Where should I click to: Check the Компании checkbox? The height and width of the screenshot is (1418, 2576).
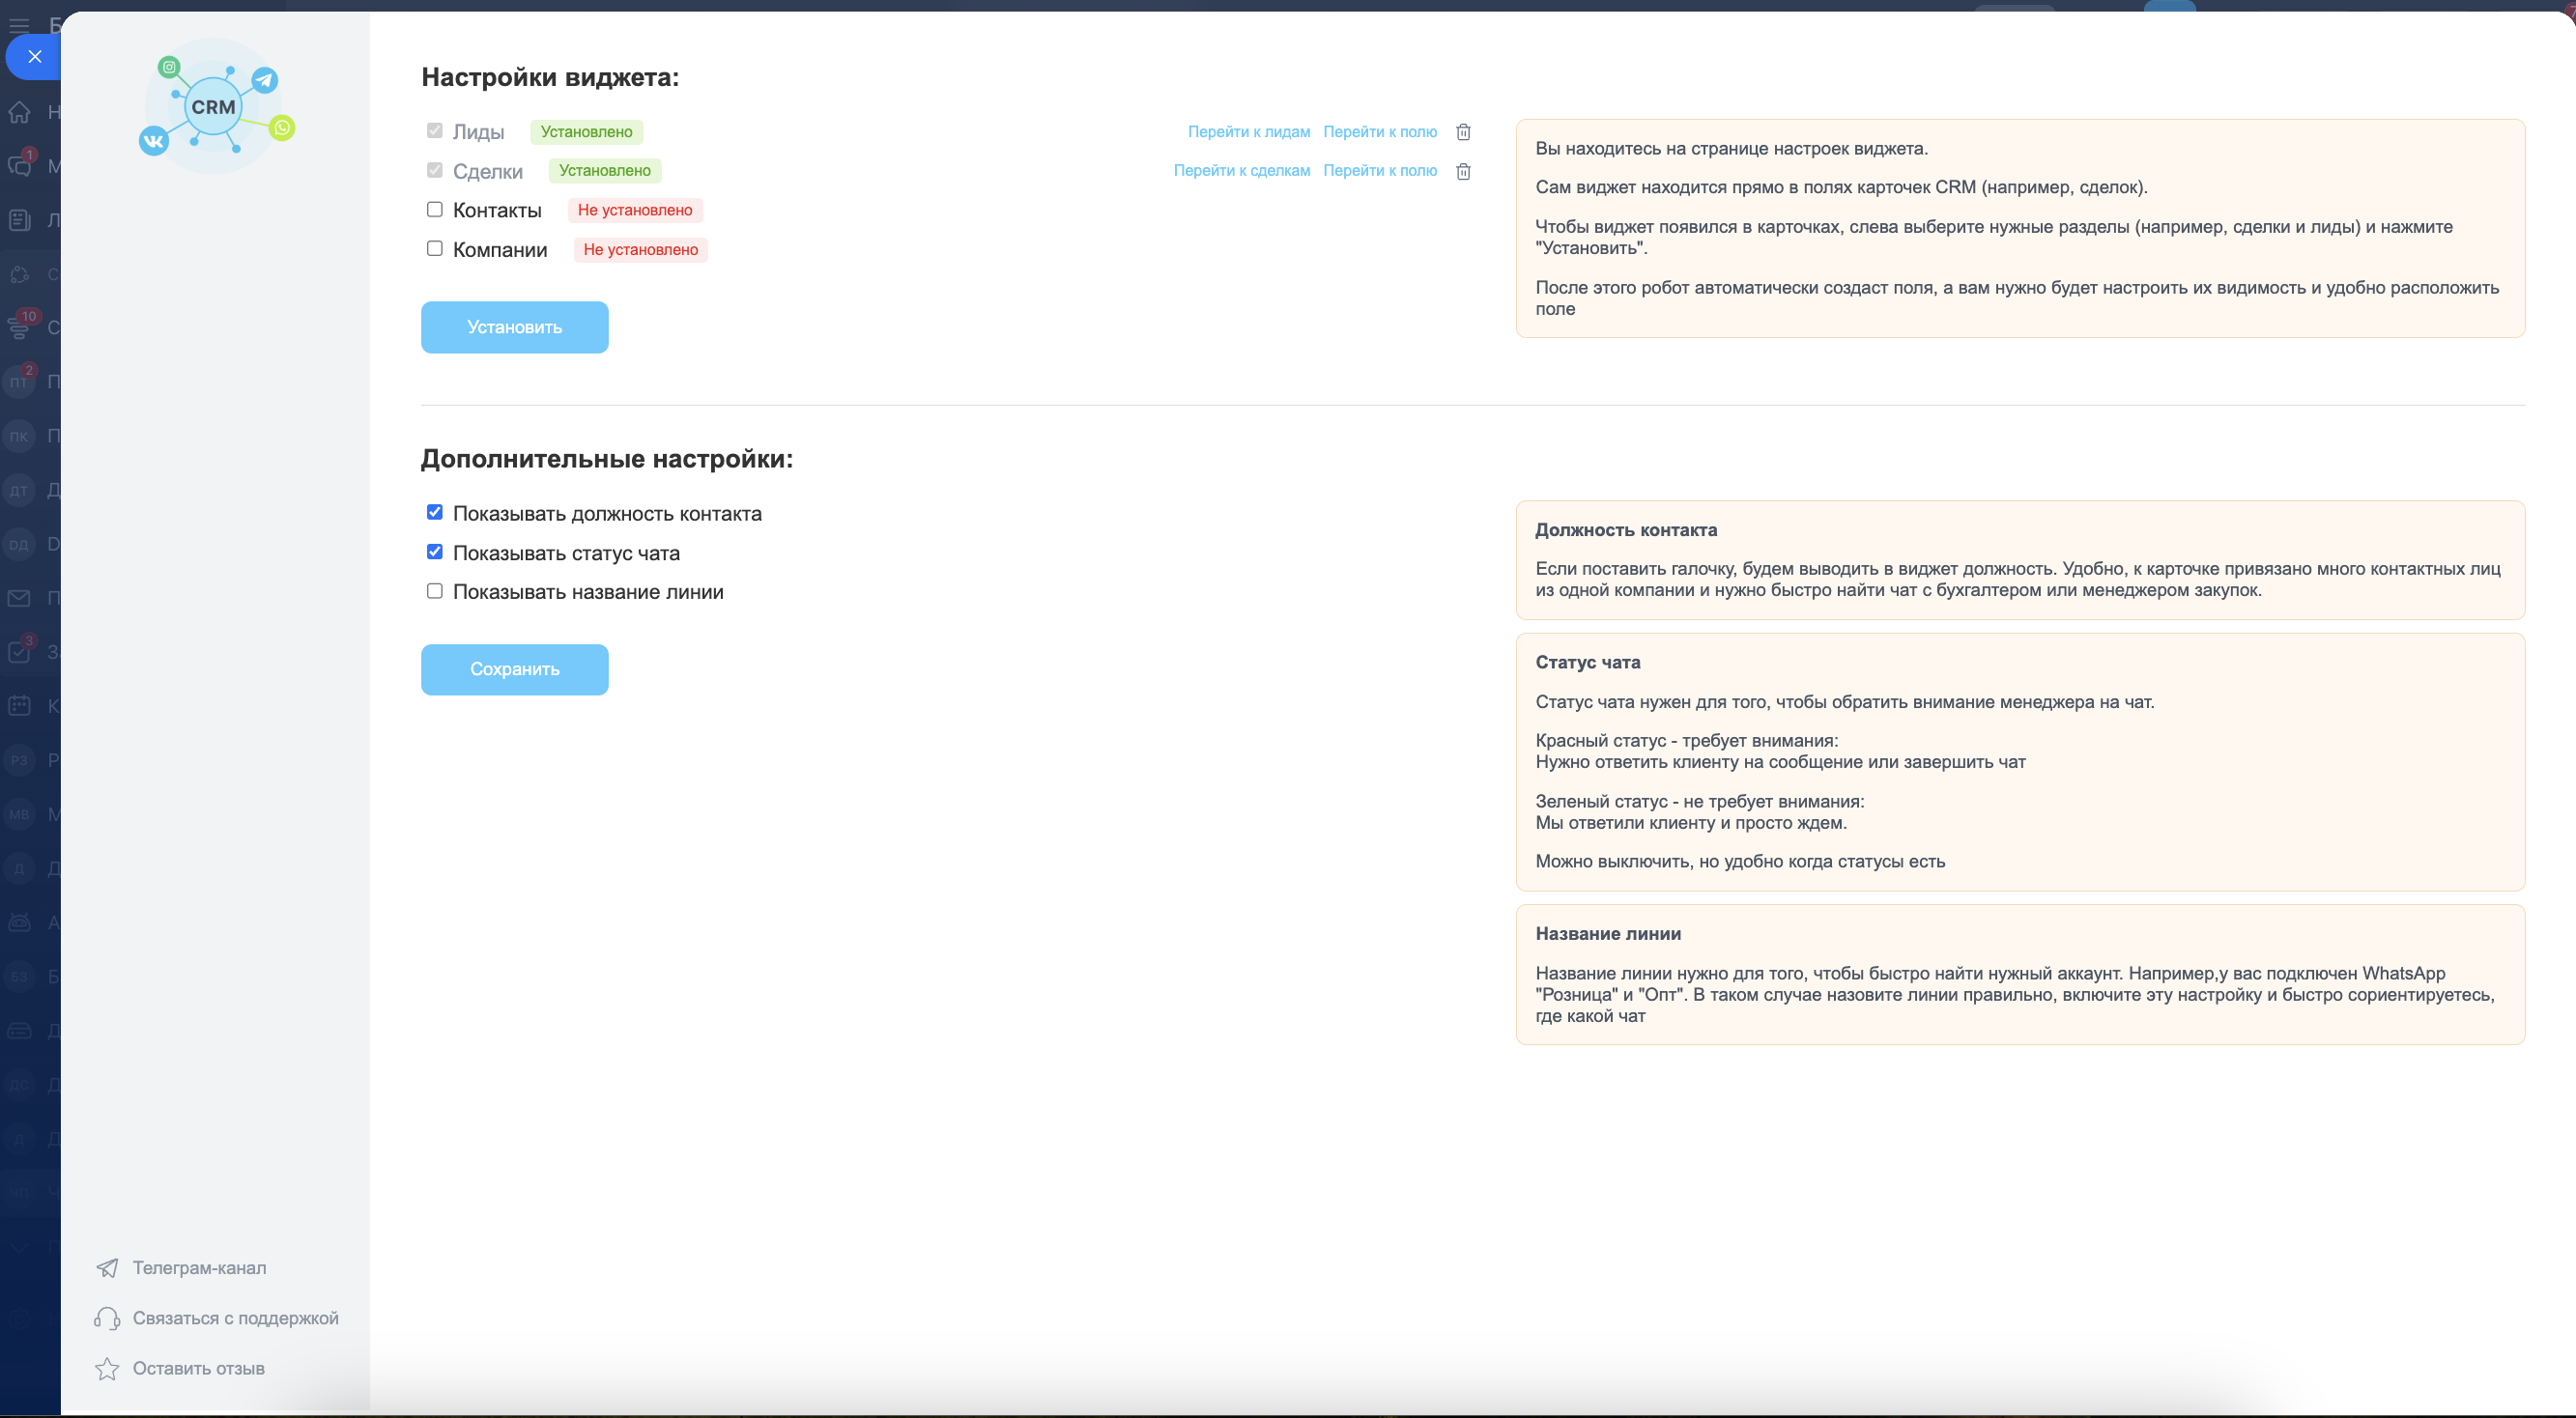coord(434,249)
